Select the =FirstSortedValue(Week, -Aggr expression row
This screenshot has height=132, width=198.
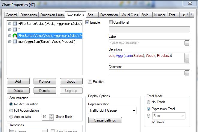50,24
